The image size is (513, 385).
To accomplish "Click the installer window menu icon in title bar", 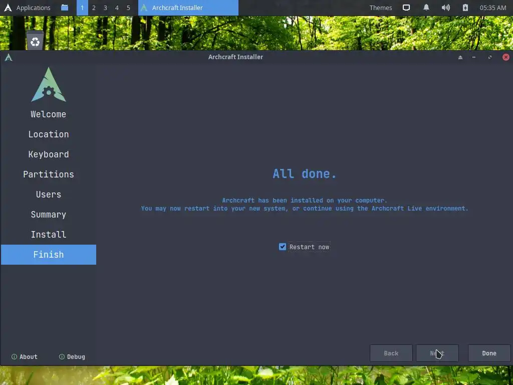I will click(9, 57).
